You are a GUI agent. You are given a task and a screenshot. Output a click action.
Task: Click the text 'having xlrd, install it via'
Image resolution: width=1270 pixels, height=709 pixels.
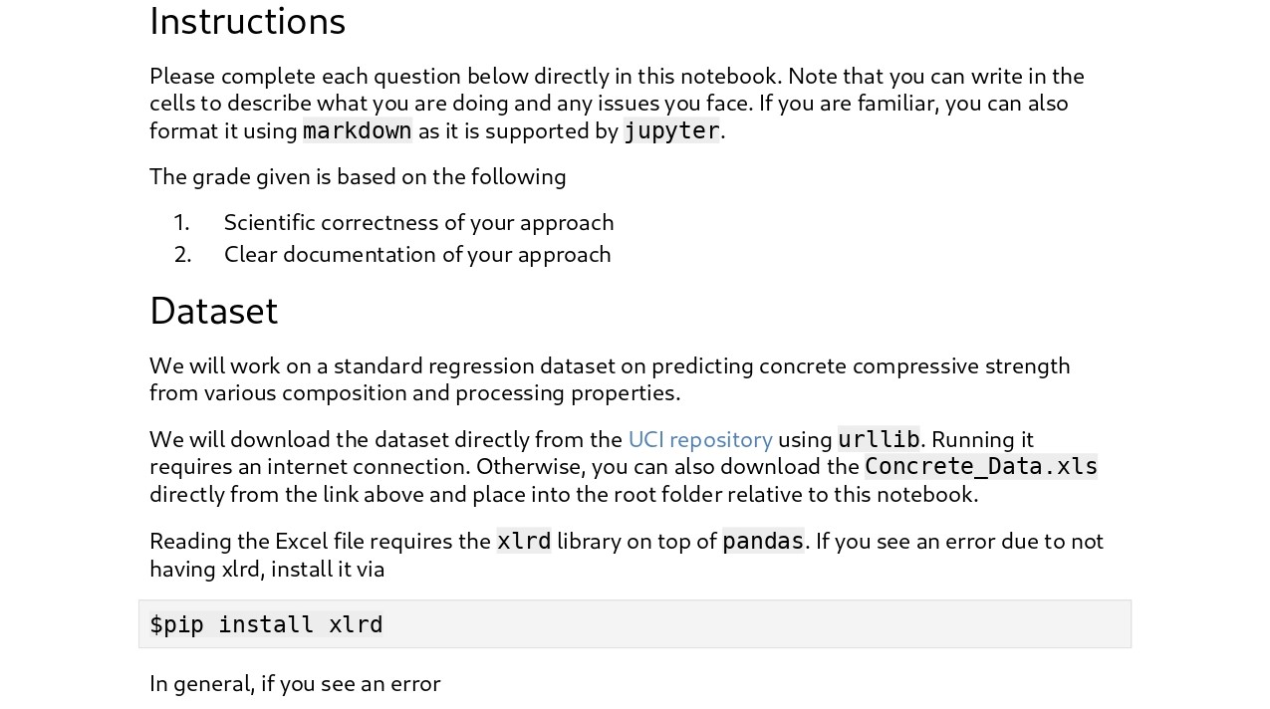[267, 569]
